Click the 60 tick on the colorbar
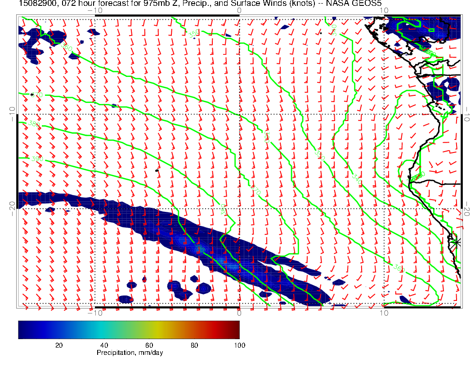This screenshot has width=475, height=367. click(149, 345)
